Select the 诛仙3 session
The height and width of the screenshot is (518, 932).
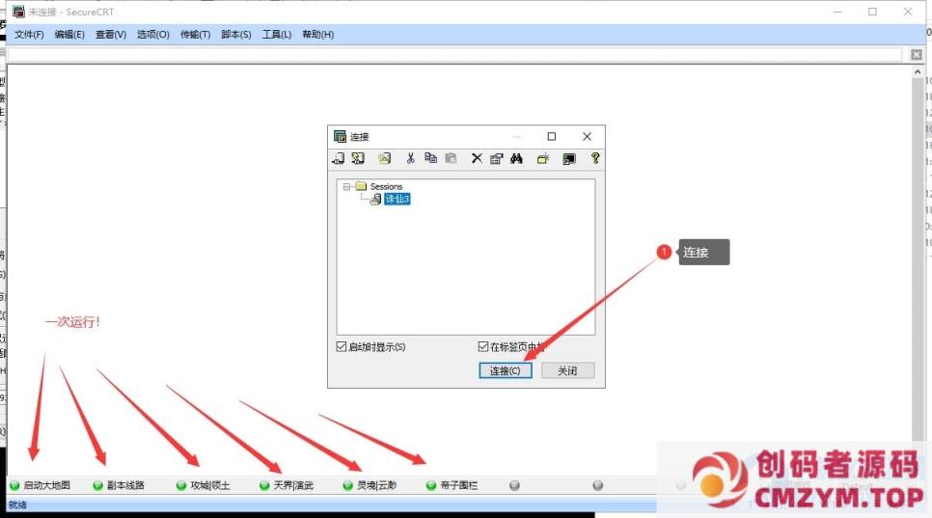tap(397, 199)
